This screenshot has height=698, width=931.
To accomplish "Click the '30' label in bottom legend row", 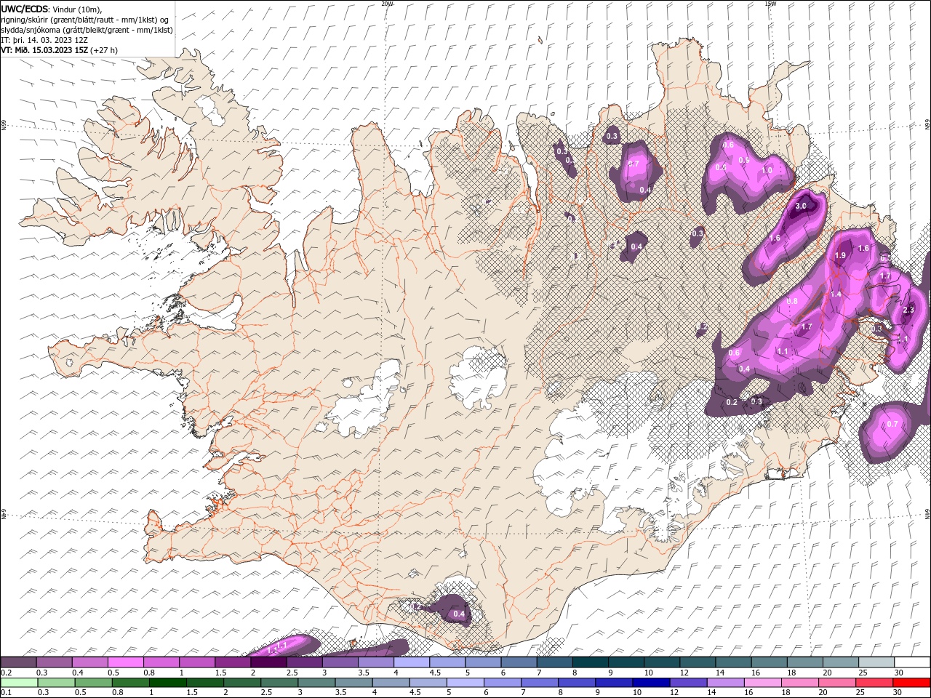I will click(898, 693).
